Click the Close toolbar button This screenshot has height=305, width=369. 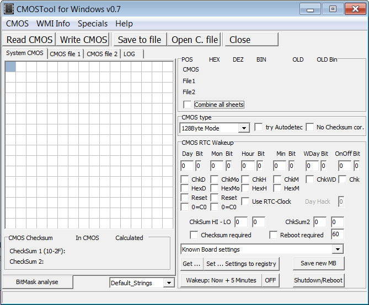click(x=252, y=40)
